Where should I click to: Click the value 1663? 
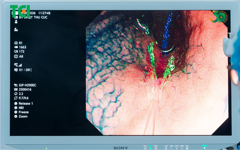(22, 47)
